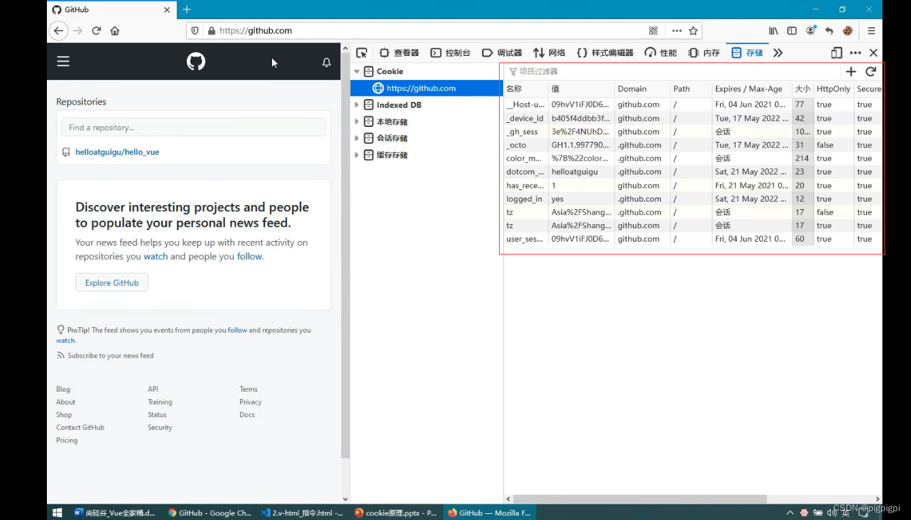911x520 pixels.
Task: Go back with the browser back arrow
Action: click(x=59, y=31)
